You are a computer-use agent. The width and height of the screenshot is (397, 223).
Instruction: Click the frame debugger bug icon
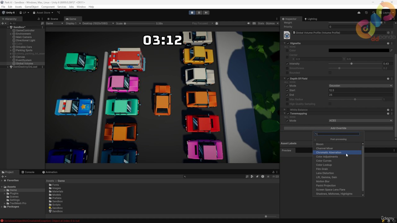(217, 24)
